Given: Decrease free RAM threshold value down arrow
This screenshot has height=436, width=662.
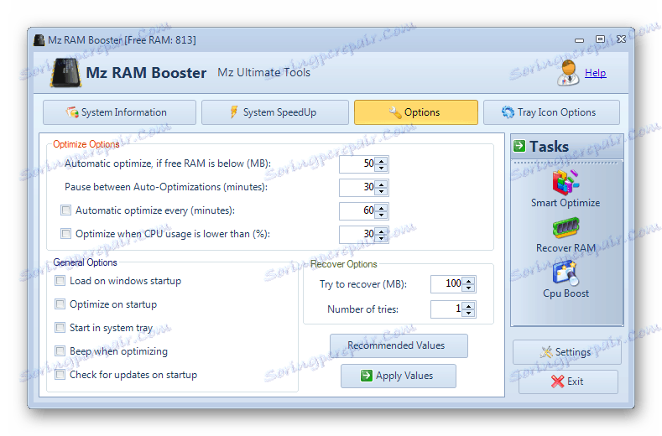Looking at the screenshot, I should (381, 168).
